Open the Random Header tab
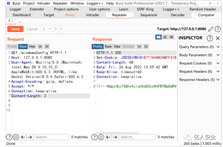This screenshot has height=147, width=223. click(203, 9)
